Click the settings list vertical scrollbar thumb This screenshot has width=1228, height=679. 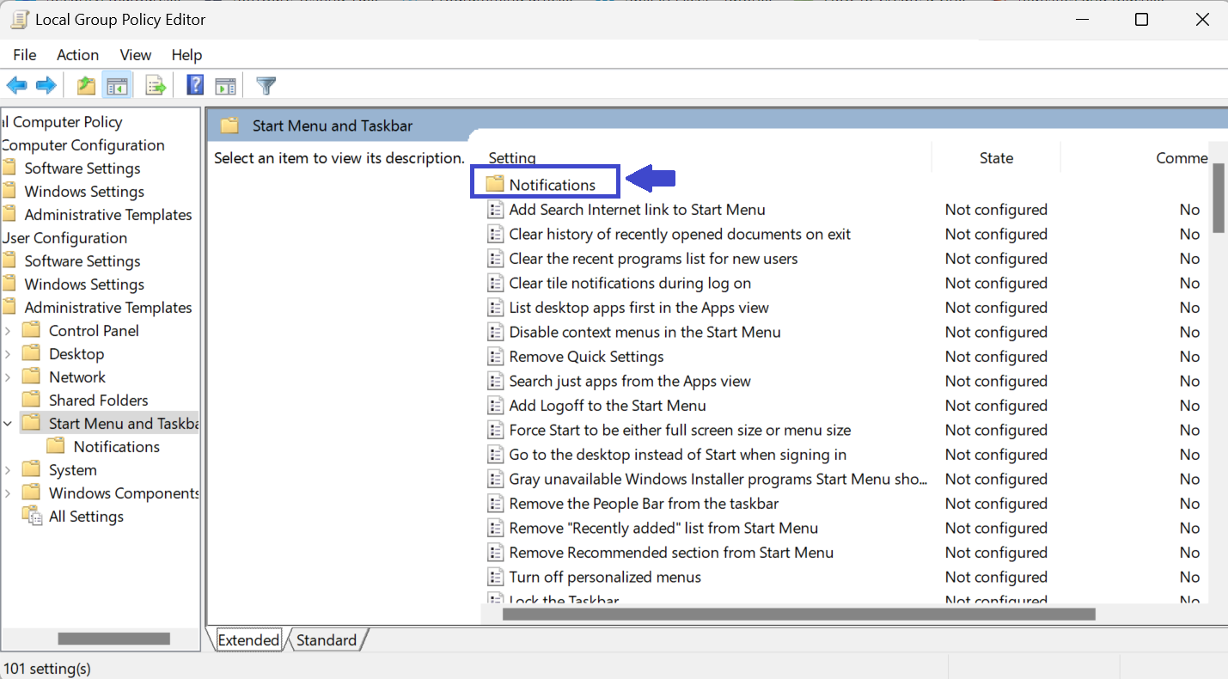(1218, 198)
